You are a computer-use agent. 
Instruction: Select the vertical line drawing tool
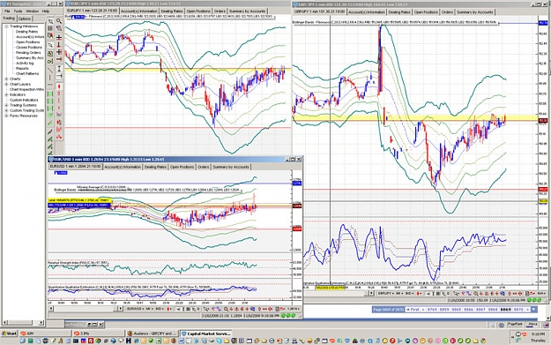coord(50,77)
